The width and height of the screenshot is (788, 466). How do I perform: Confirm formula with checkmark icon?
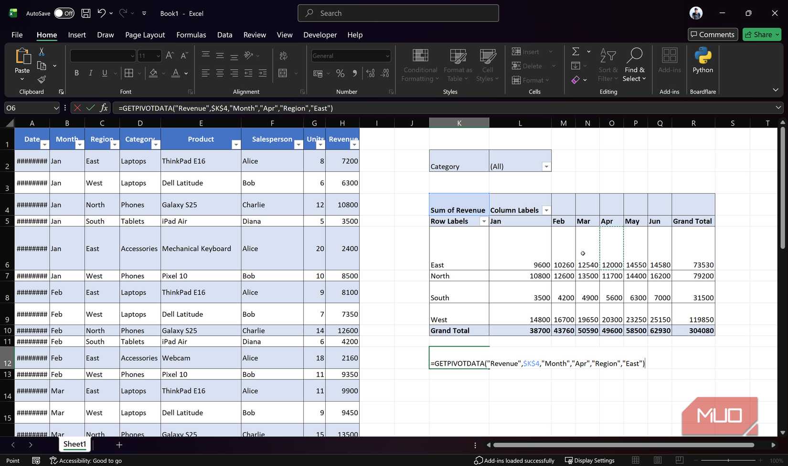coord(90,108)
